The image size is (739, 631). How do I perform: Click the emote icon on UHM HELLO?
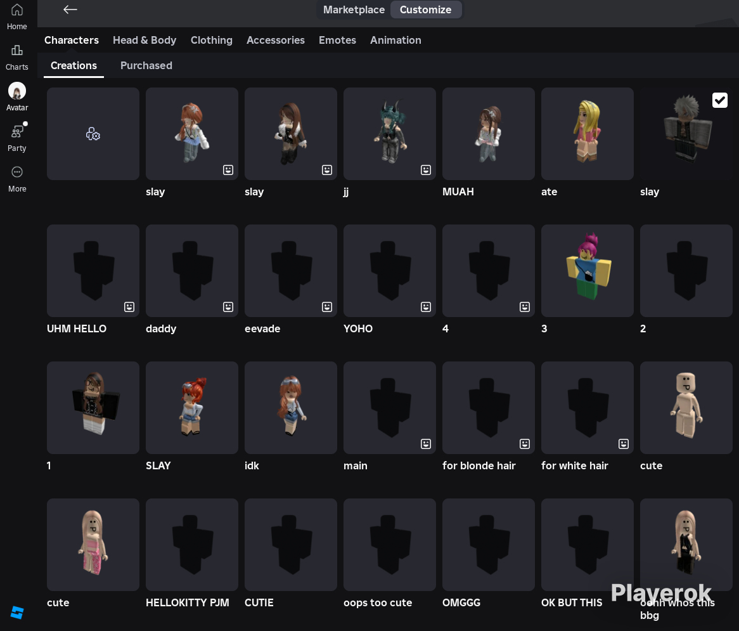pyautogui.click(x=129, y=307)
